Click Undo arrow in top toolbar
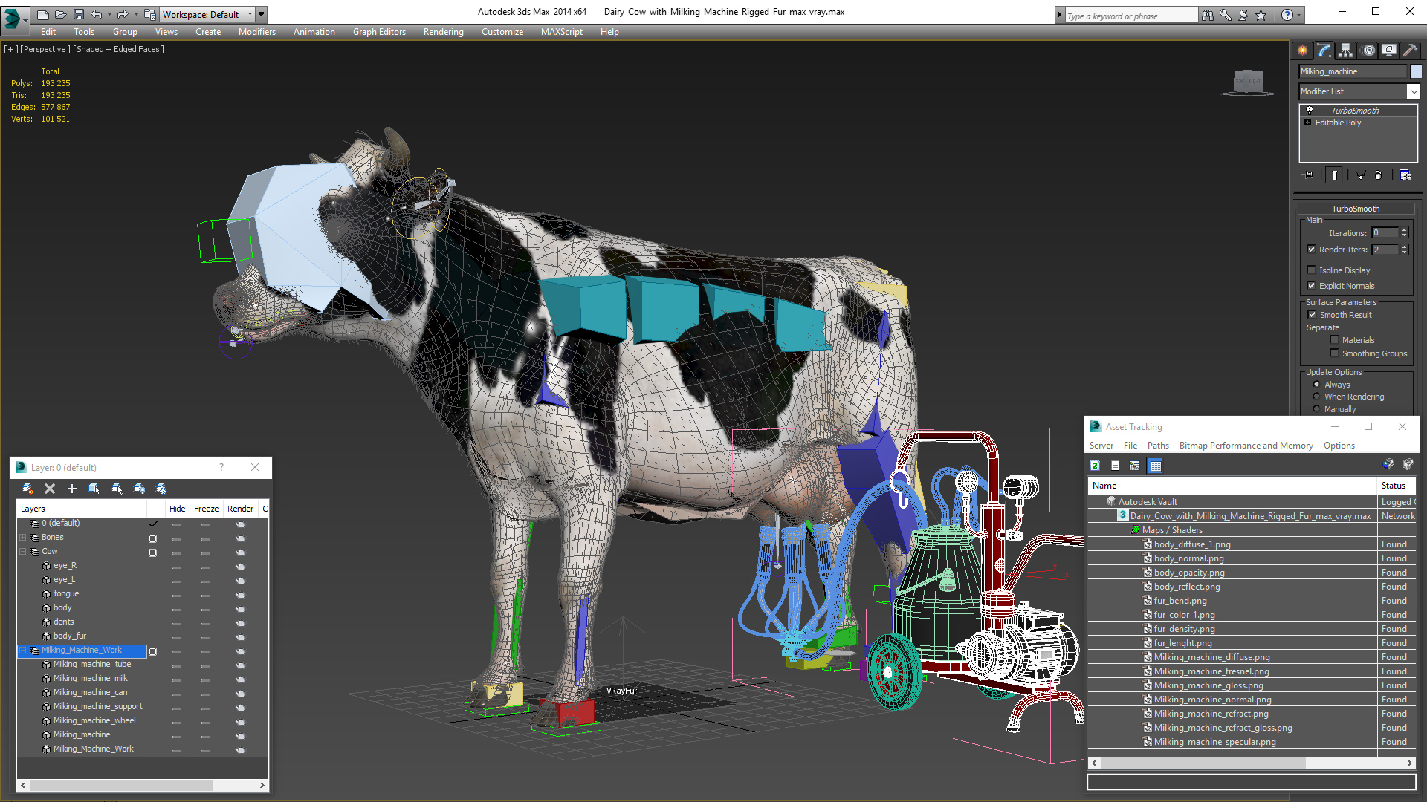Image resolution: width=1427 pixels, height=802 pixels. point(97,14)
